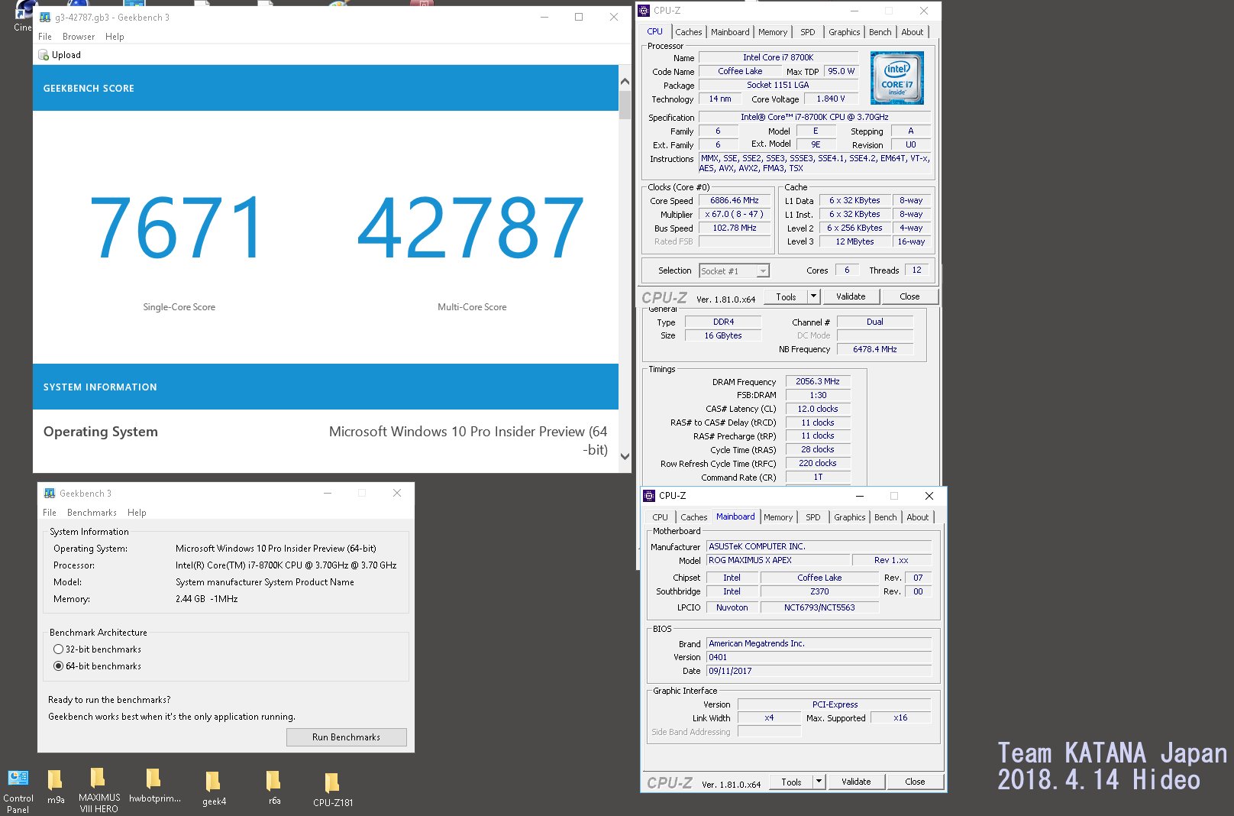
Task: Click the single-core score 7671
Action: click(x=177, y=228)
